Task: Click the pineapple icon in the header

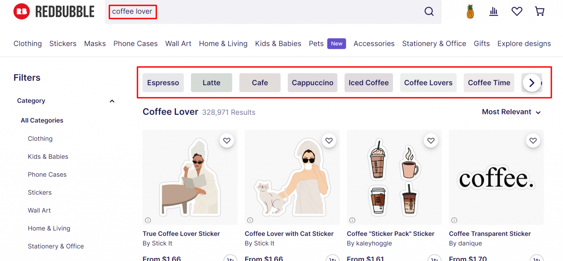Action: [470, 11]
